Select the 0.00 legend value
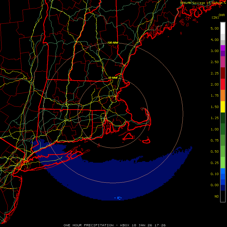 pyautogui.click(x=215, y=185)
